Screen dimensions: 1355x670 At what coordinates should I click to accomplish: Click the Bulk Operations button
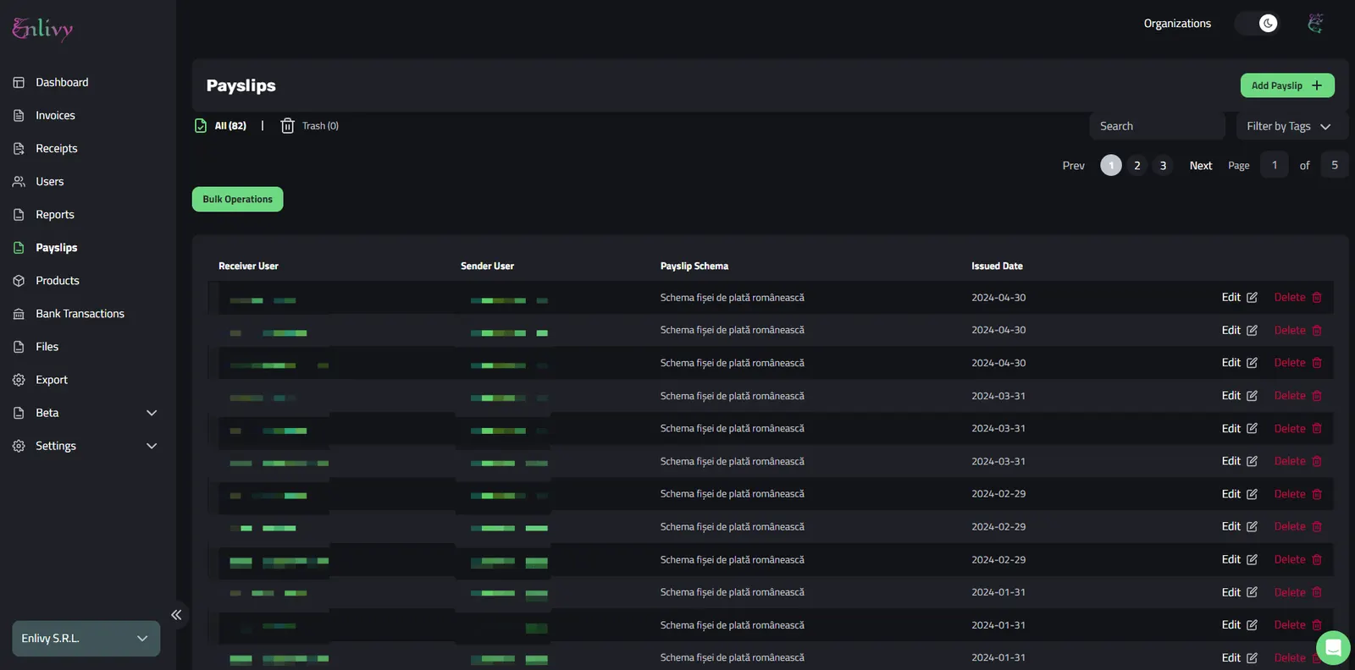(238, 199)
